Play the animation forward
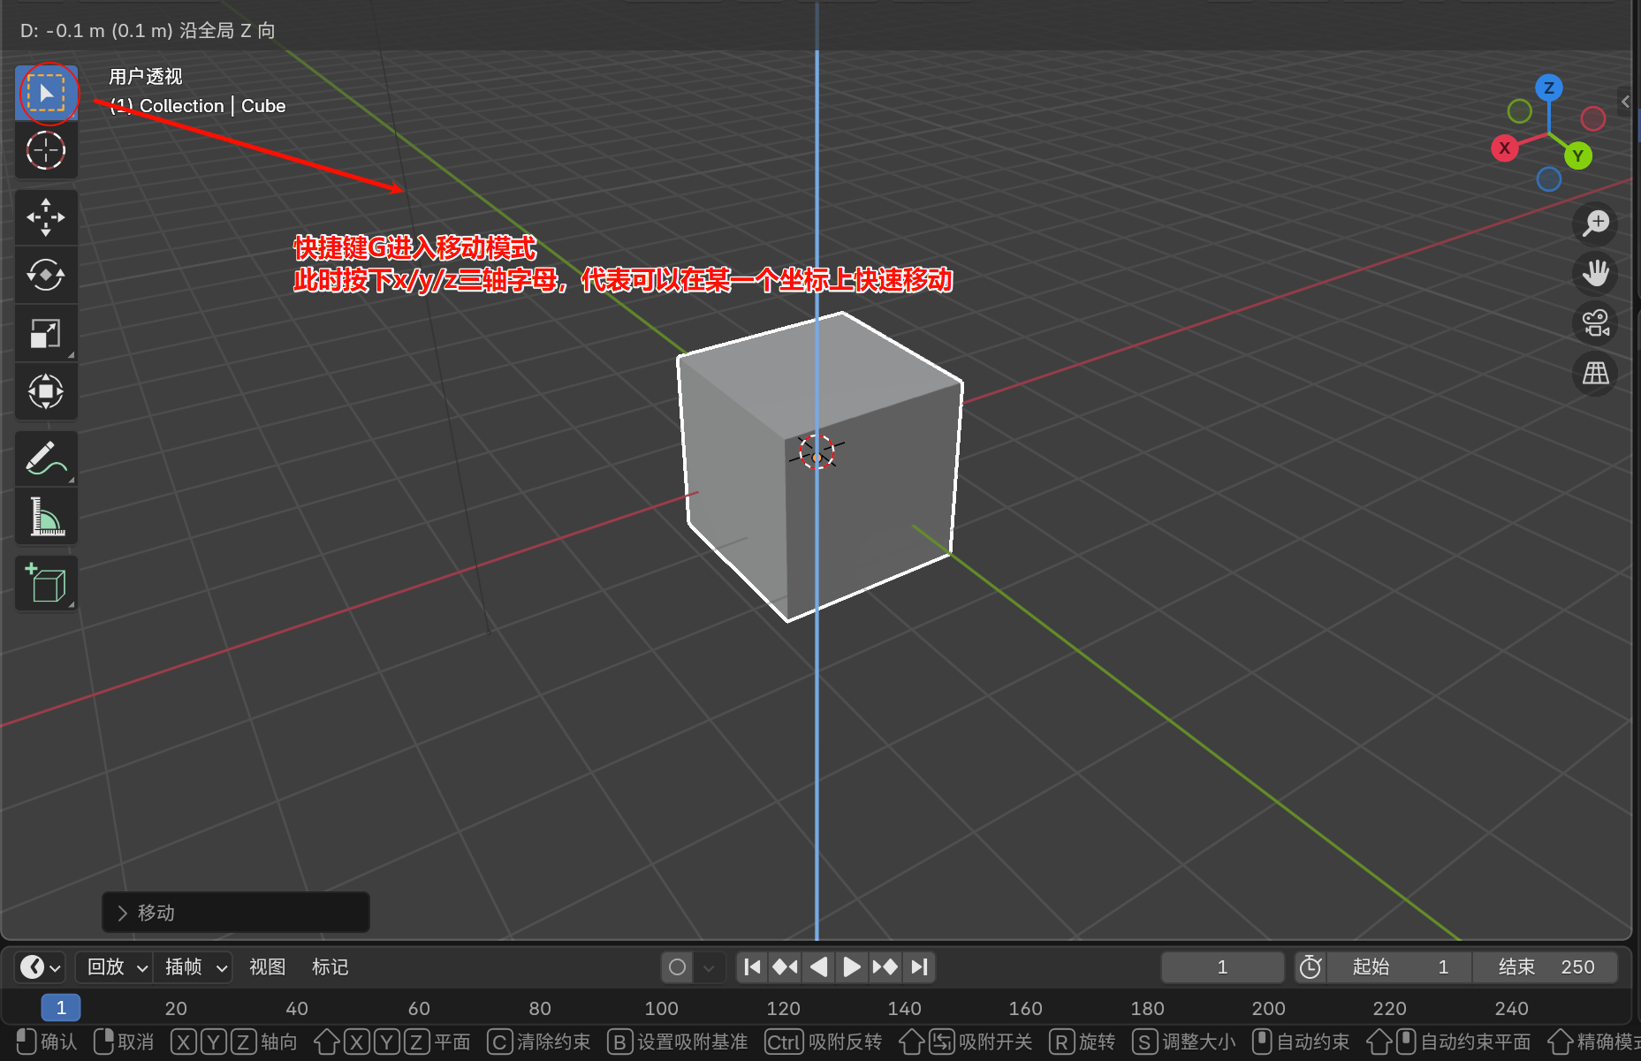Image resolution: width=1641 pixels, height=1061 pixels. point(852,967)
